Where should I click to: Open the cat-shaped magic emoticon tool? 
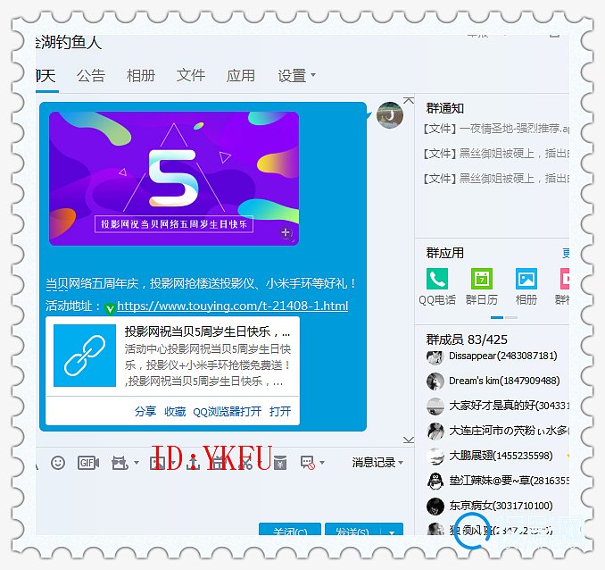pos(120,462)
